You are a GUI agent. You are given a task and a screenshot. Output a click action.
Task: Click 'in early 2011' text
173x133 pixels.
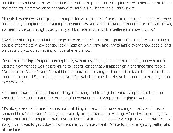coord(13,82)
